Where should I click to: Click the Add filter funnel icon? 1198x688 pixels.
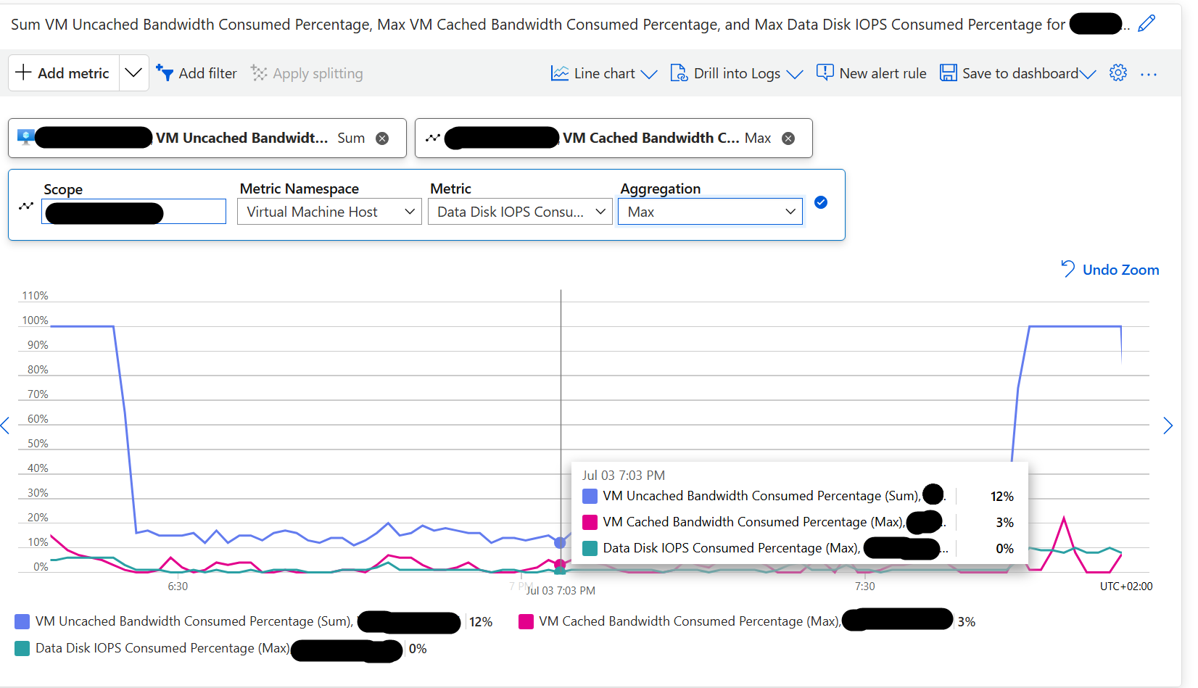click(166, 72)
